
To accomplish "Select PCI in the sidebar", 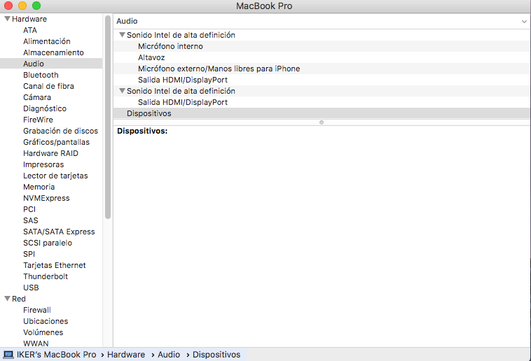I will (x=29, y=209).
